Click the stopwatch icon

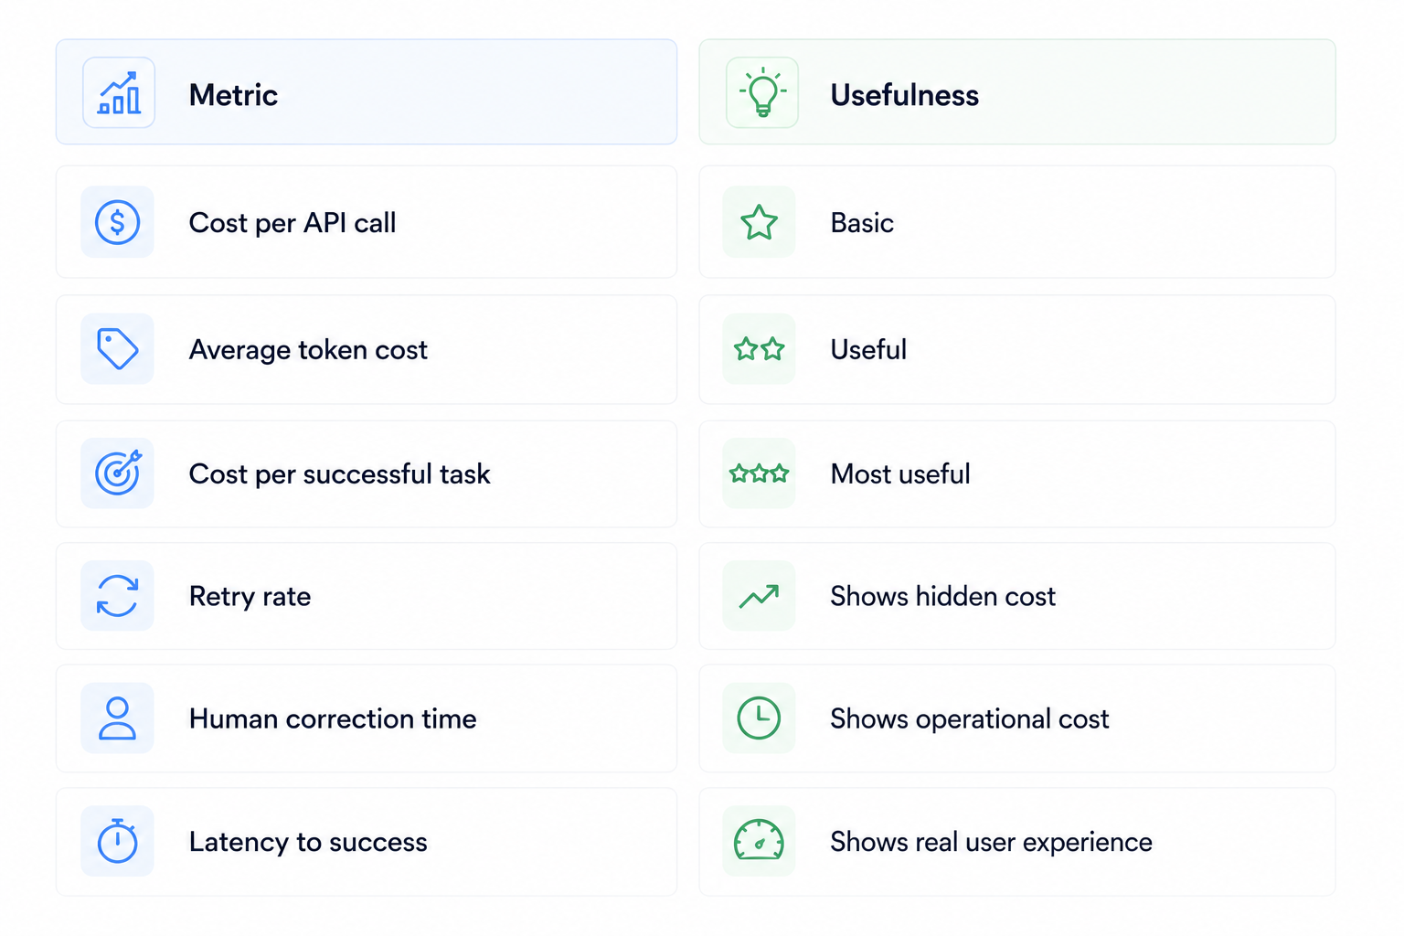(x=118, y=841)
